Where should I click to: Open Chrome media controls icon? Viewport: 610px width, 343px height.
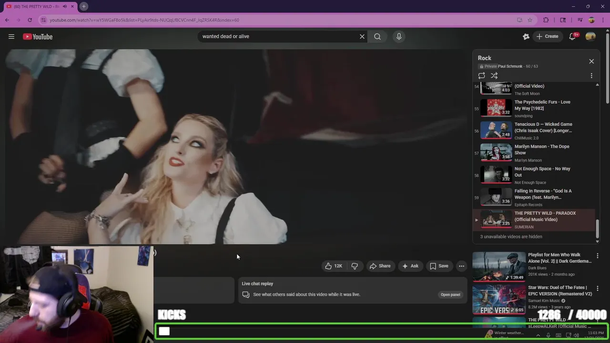(x=580, y=20)
